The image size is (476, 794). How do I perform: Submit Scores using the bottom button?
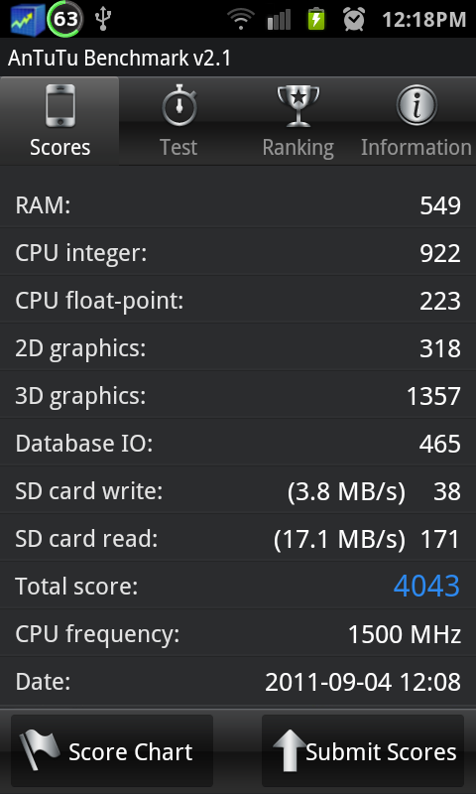click(363, 751)
